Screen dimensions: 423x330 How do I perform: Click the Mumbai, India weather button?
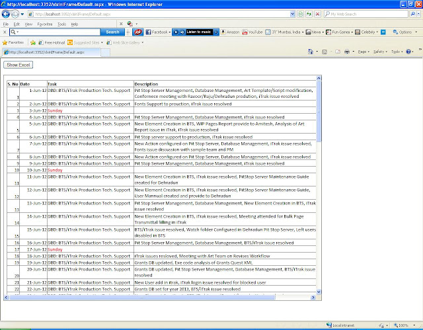284,32
